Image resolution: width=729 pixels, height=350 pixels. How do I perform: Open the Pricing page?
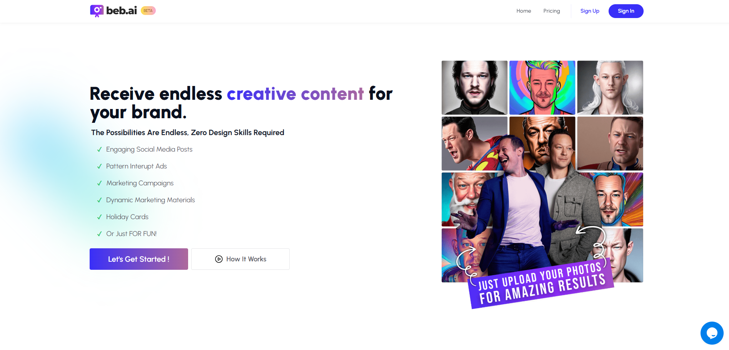(552, 11)
